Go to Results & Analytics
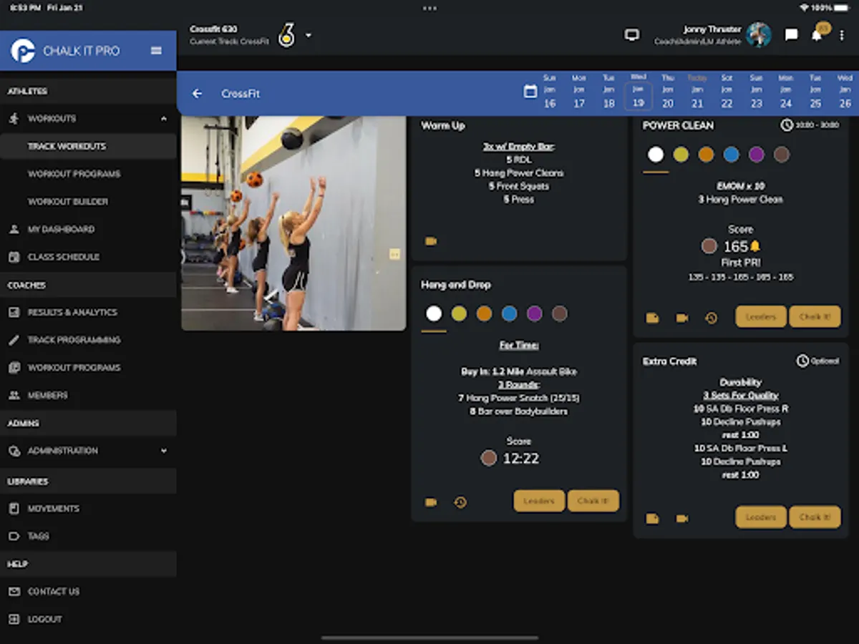The height and width of the screenshot is (644, 859). pos(72,313)
